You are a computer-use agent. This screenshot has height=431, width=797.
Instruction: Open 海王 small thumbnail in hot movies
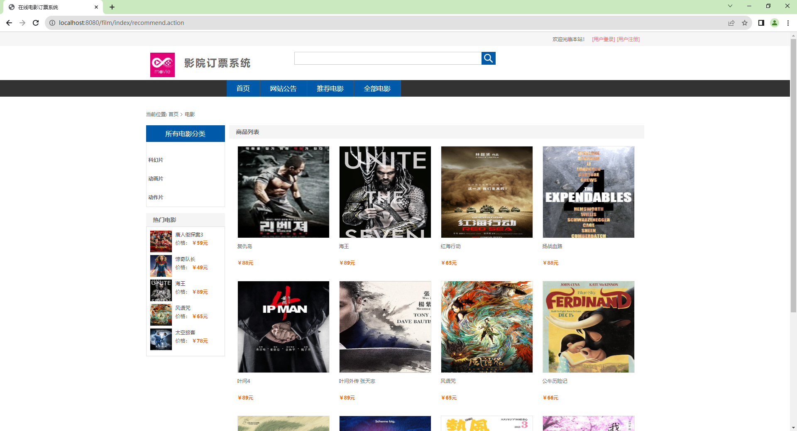(x=161, y=290)
